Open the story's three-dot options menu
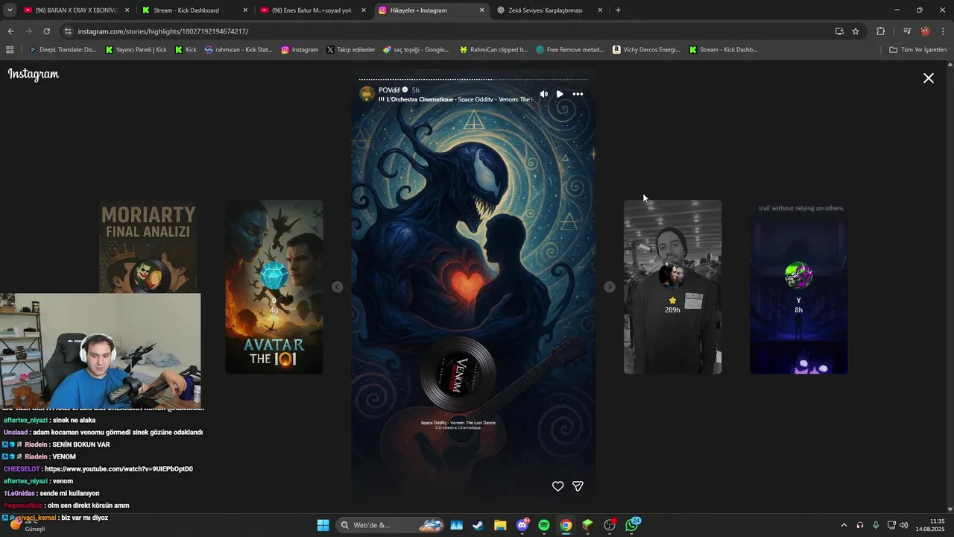Image resolution: width=954 pixels, height=537 pixels. [578, 94]
